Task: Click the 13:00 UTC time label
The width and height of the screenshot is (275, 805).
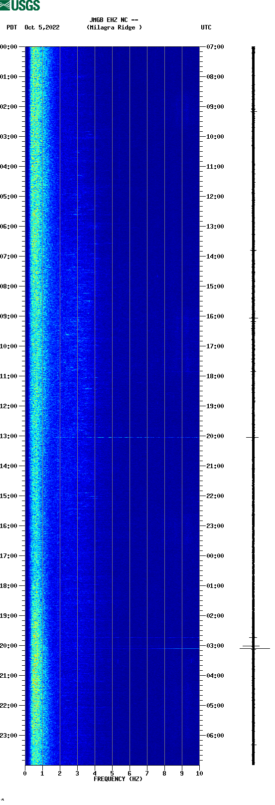Action: pos(215,227)
